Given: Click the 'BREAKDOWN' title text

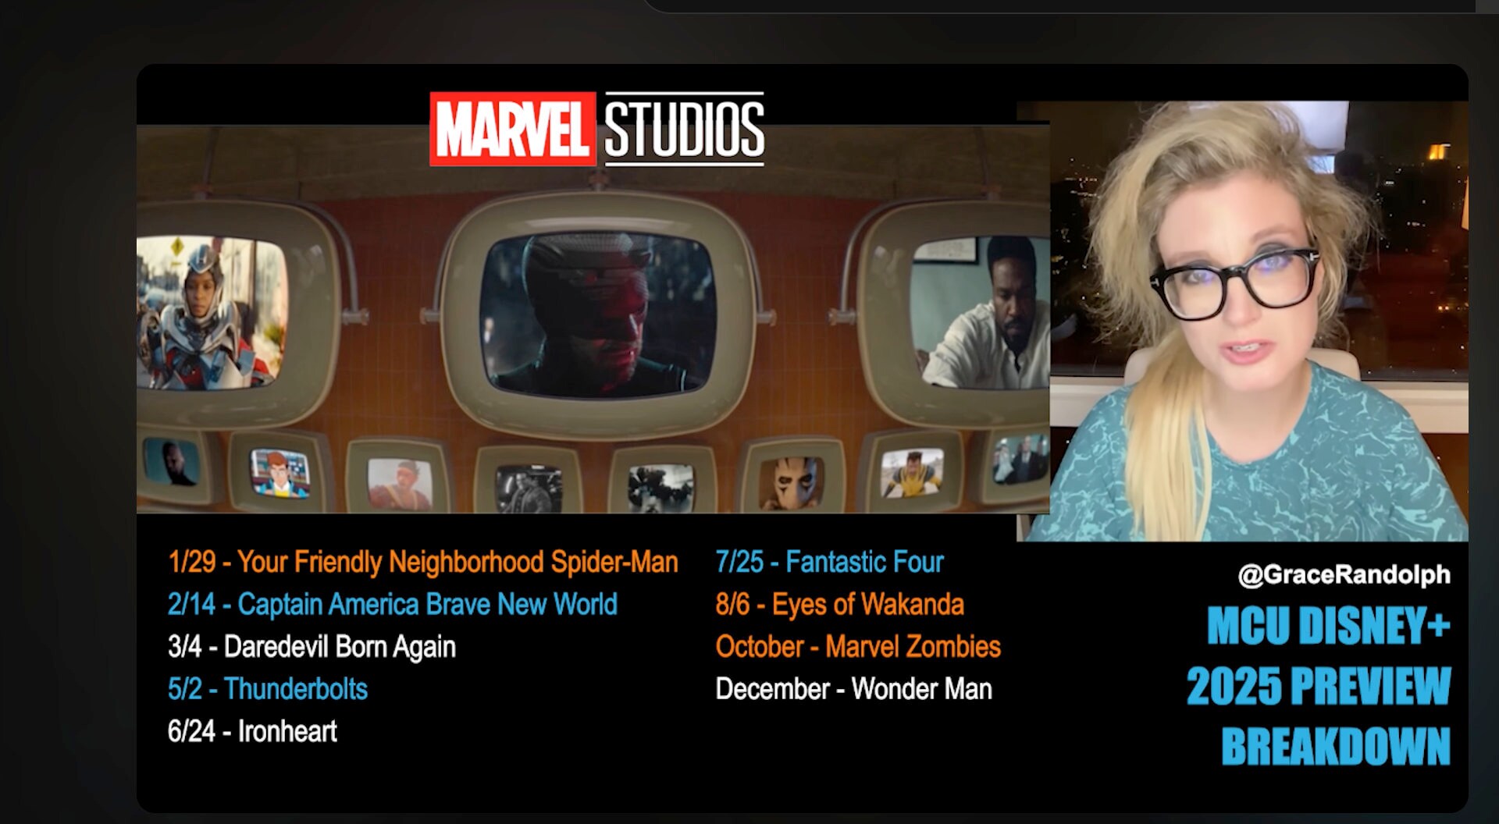Looking at the screenshot, I should pyautogui.click(x=1335, y=746).
